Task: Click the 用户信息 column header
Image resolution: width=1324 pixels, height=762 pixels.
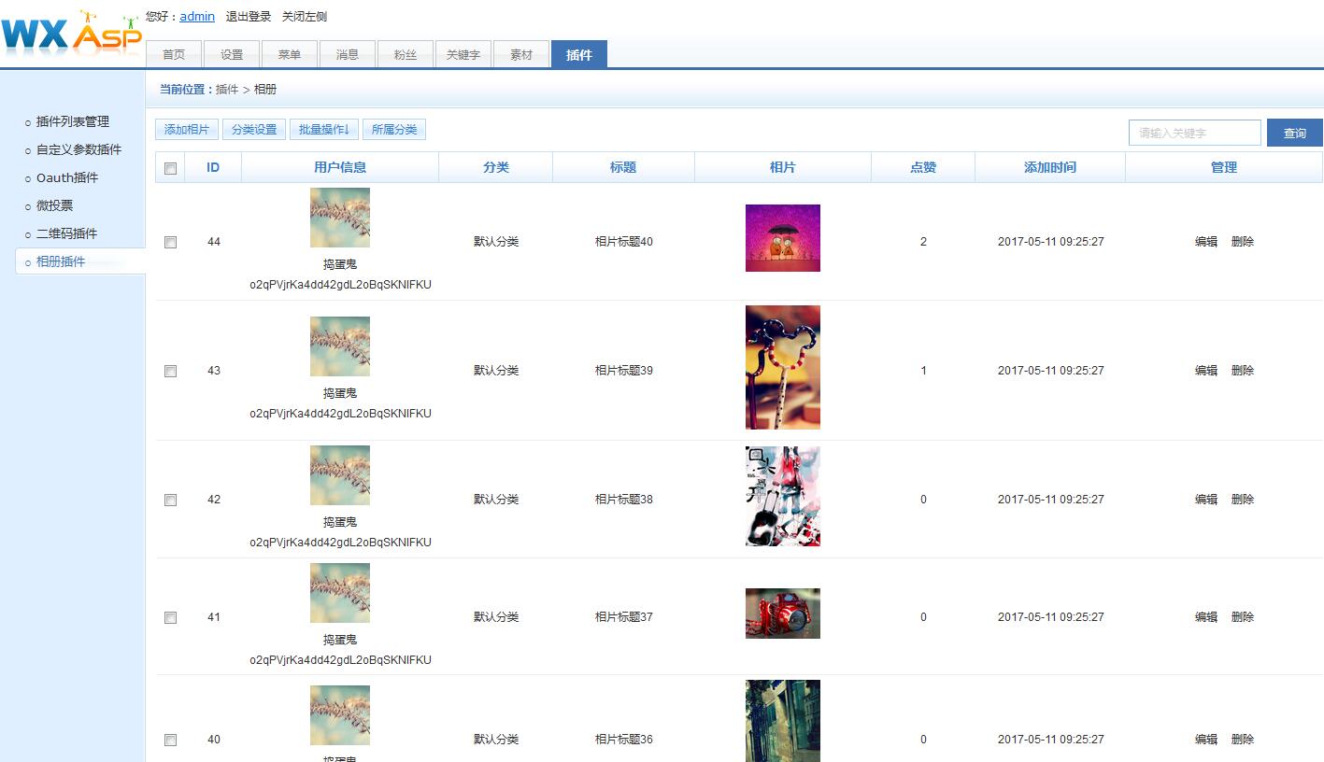Action: pyautogui.click(x=340, y=167)
